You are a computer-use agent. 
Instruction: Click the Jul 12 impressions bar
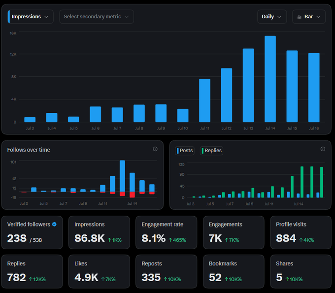tap(227, 95)
